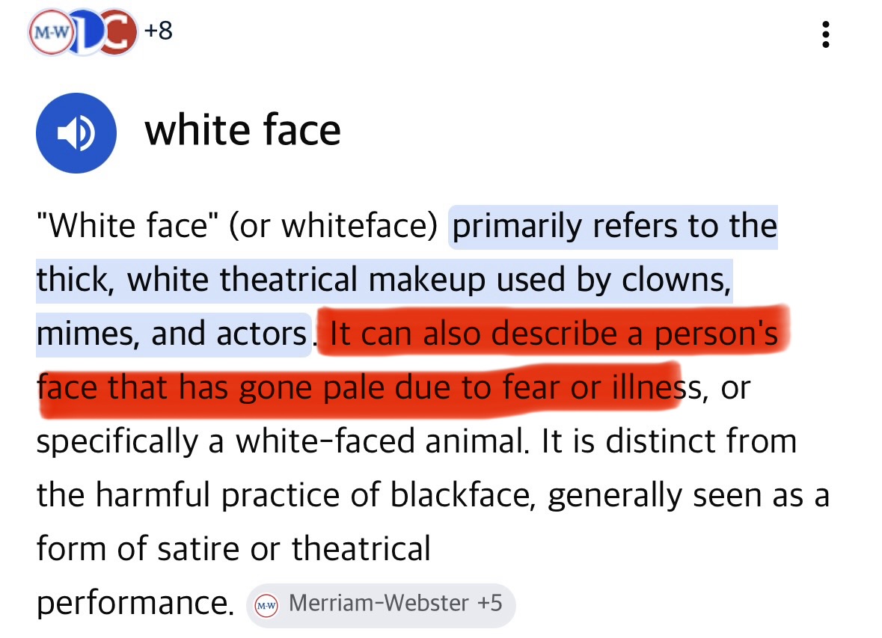Viewport: 882px width, 638px height.
Task: Click the quoted "White face" opening phrase
Action: [x=126, y=226]
